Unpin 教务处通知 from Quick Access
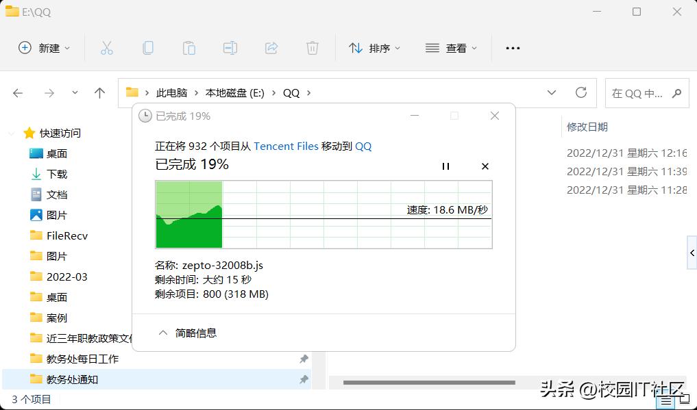Screen dimensions: 697x410 pyautogui.click(x=304, y=379)
